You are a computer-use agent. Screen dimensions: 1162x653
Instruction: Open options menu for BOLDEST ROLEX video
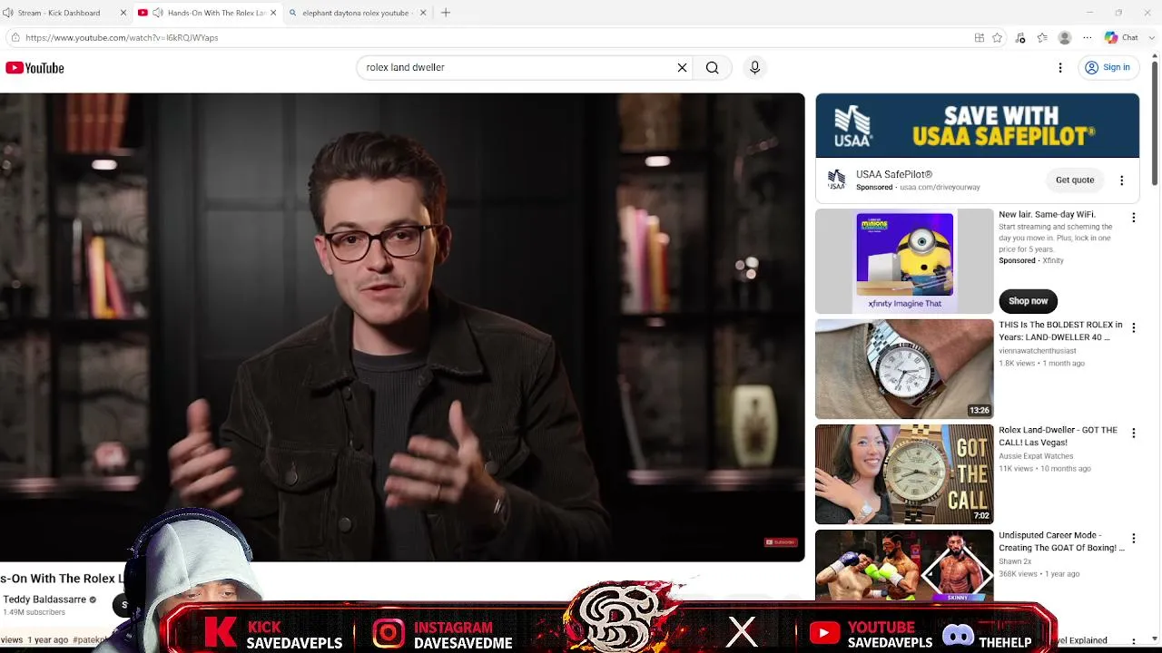1133,327
